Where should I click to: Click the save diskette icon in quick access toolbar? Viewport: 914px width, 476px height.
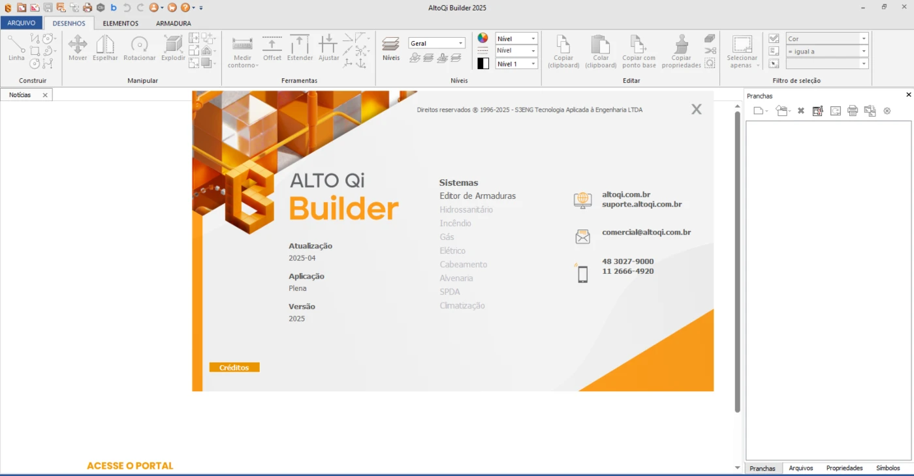pyautogui.click(x=48, y=8)
